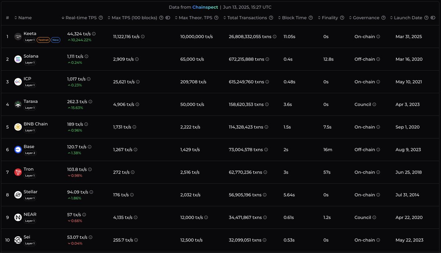Click info icon next to Solana's 1,111 tx/s

86,56
